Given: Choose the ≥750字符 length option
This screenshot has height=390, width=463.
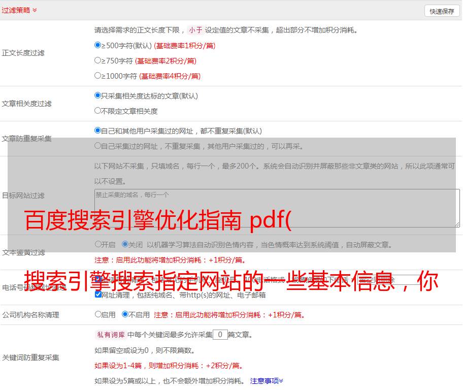Looking at the screenshot, I should (x=97, y=60).
